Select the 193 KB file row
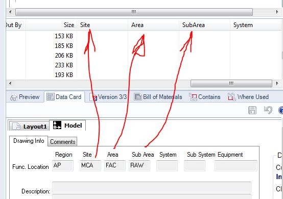 click(x=144, y=74)
